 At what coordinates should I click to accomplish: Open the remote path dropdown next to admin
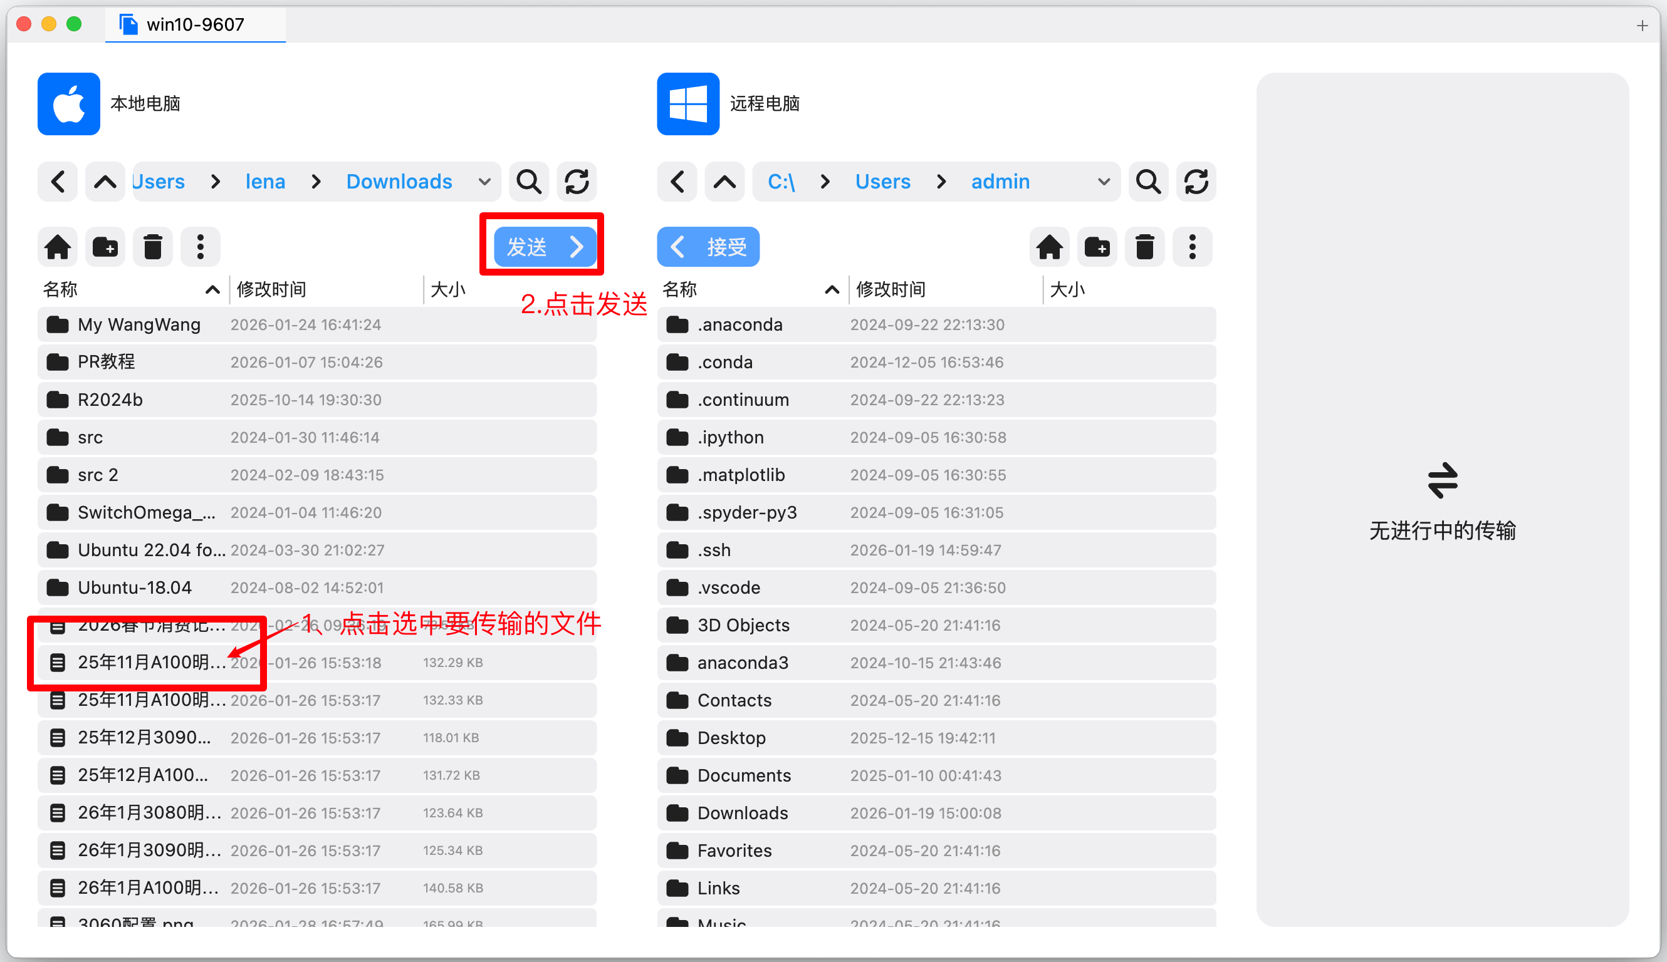1102,182
